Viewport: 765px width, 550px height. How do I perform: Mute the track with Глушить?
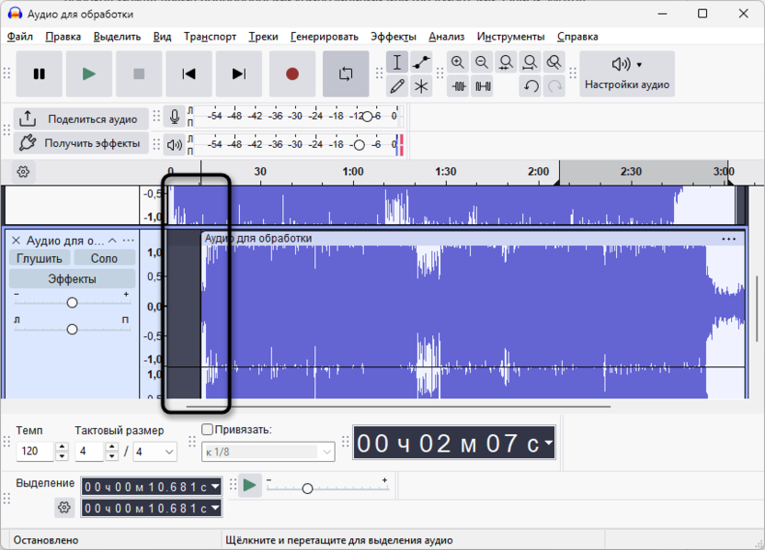click(x=40, y=258)
